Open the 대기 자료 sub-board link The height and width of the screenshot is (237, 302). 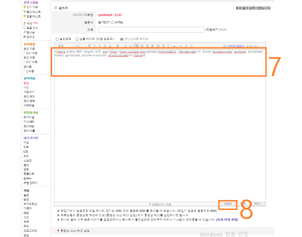32,53
